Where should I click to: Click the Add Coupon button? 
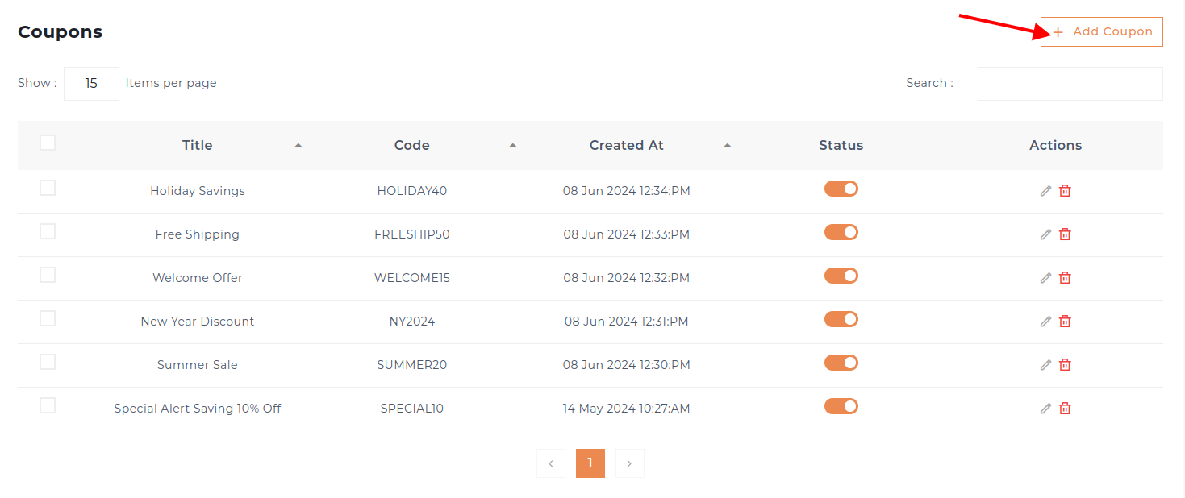tap(1101, 31)
